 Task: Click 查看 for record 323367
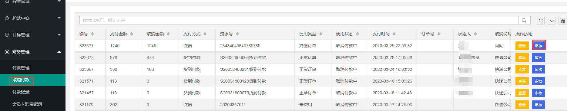[522, 69]
